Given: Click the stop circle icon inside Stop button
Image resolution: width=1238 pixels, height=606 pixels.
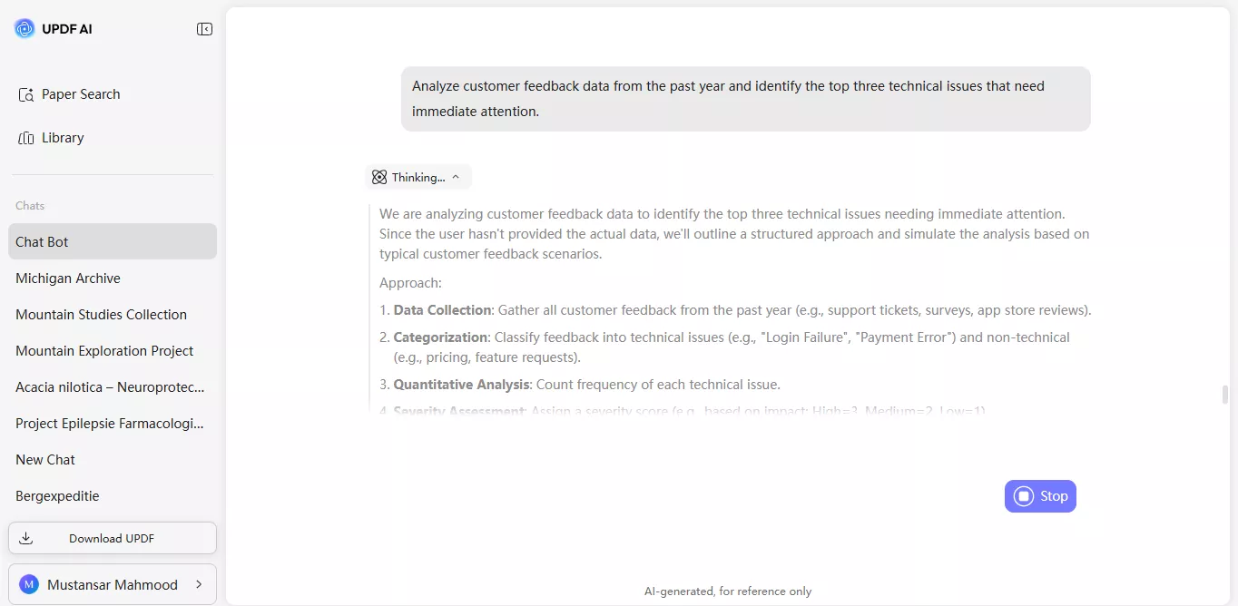Looking at the screenshot, I should 1024,496.
